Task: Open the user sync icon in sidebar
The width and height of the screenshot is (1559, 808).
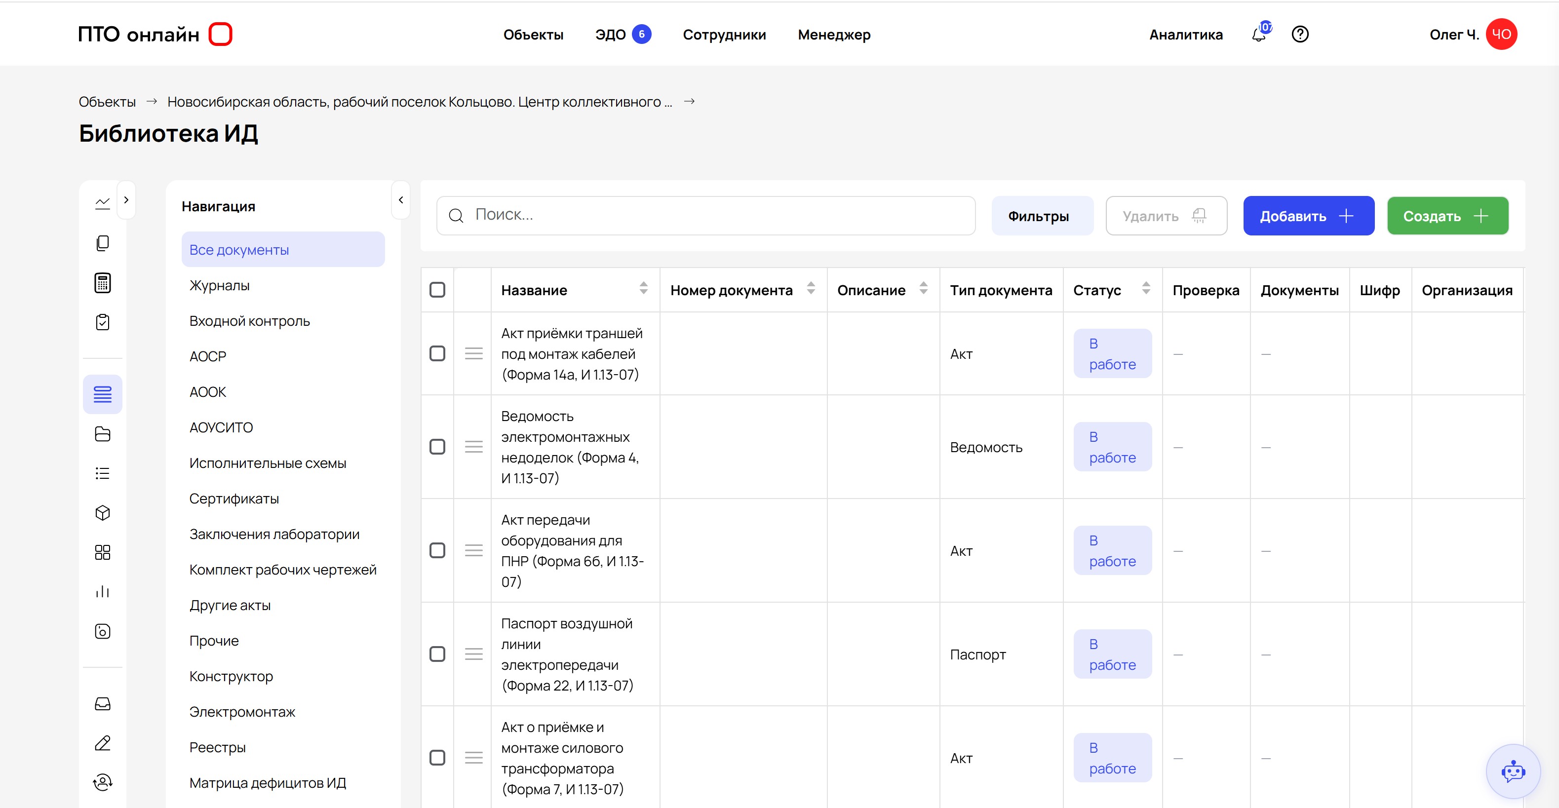Action: point(102,782)
